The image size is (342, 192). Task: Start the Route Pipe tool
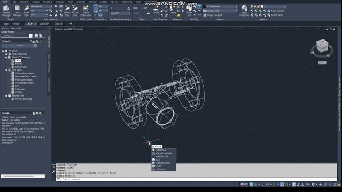(26, 11)
